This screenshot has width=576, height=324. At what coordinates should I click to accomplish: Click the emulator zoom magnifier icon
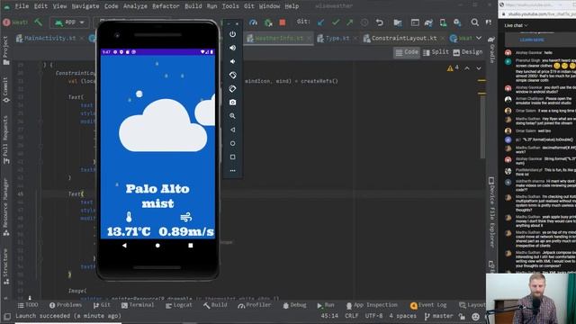[232, 116]
